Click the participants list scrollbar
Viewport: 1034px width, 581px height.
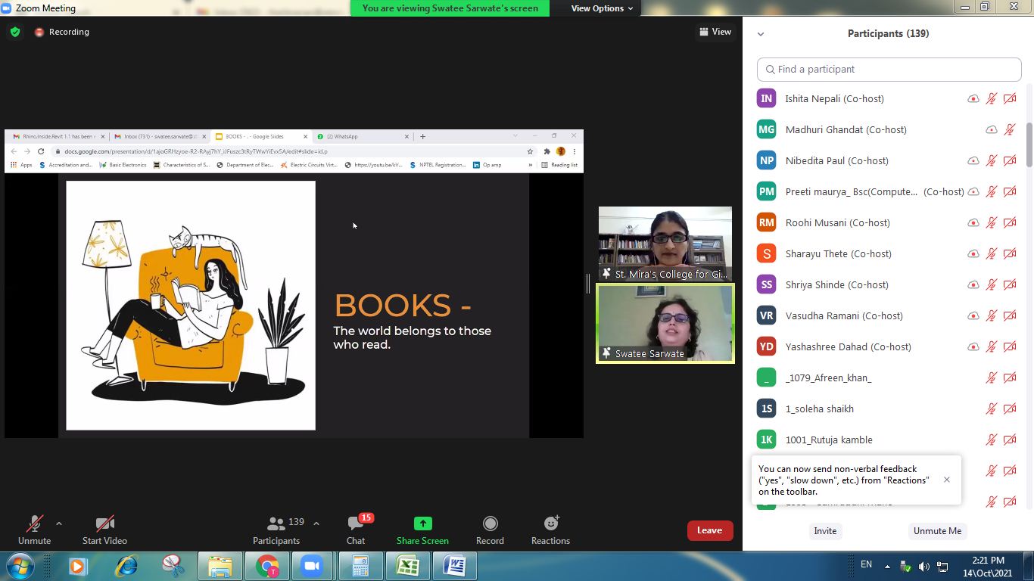point(1029,144)
